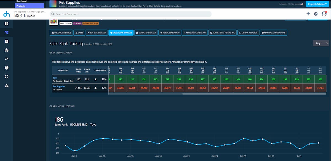Open the Product Metrics tab
This screenshot has height=161, width=331.
pyautogui.click(x=61, y=33)
